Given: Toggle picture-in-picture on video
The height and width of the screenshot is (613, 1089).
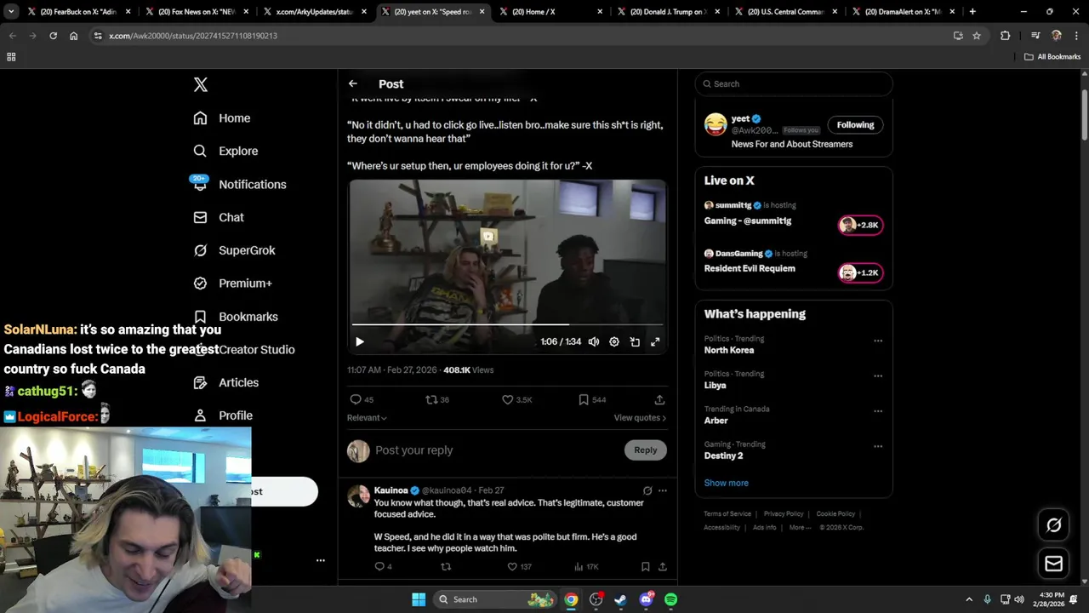Looking at the screenshot, I should (635, 341).
